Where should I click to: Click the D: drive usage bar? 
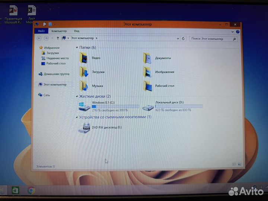[179, 106]
